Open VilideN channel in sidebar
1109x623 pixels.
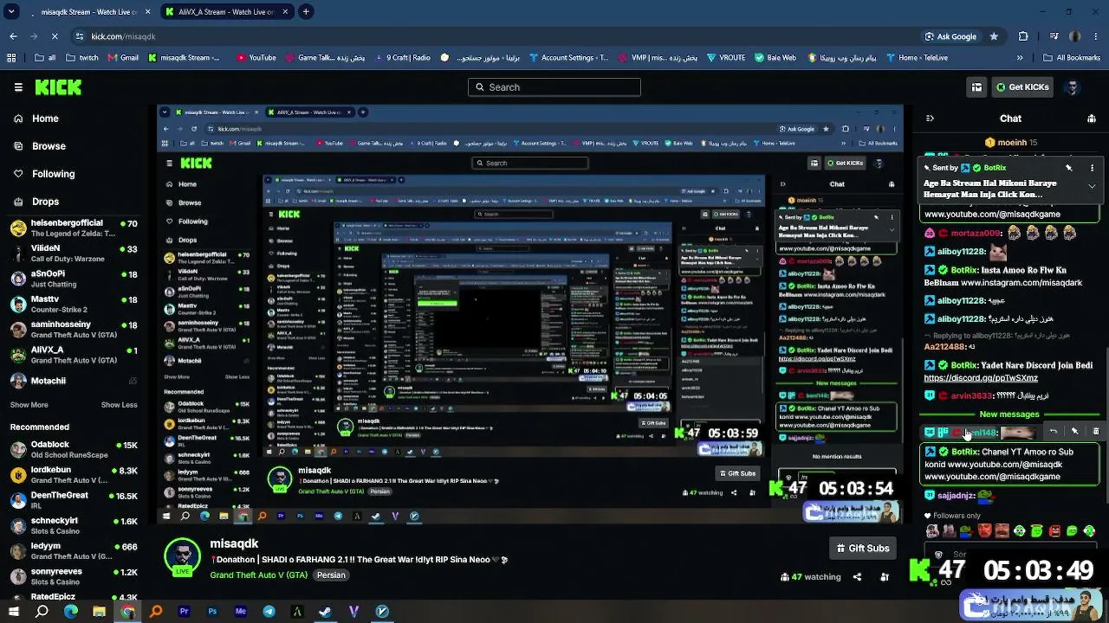74,254
